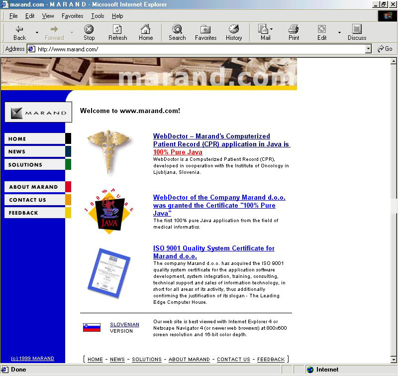This screenshot has width=398, height=376.
Task: Open the File menu
Action: point(13,16)
